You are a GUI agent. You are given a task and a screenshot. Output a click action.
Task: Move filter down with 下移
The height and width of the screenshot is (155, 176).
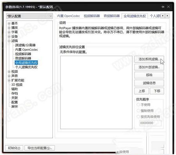point(157,91)
